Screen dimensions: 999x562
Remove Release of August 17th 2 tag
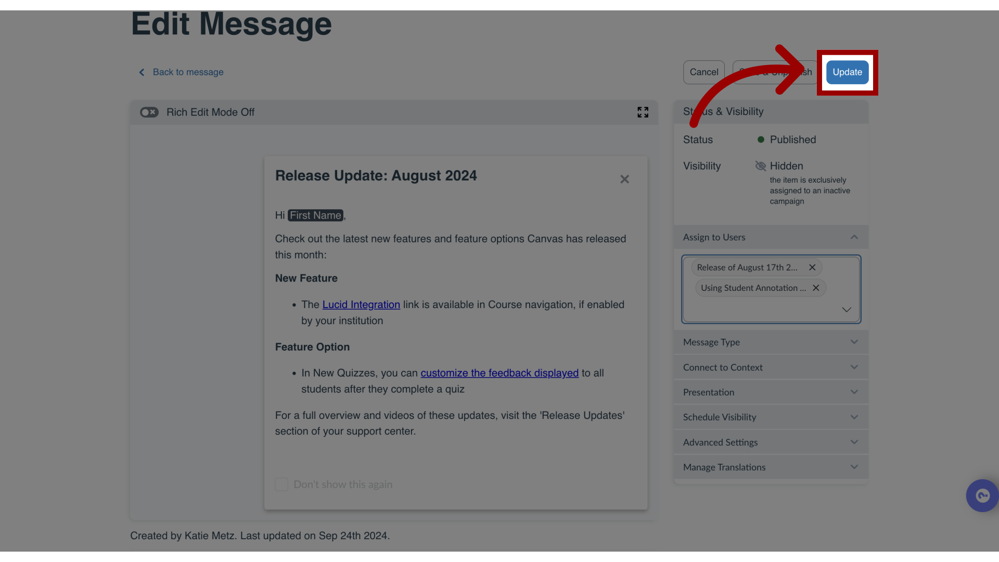[812, 267]
